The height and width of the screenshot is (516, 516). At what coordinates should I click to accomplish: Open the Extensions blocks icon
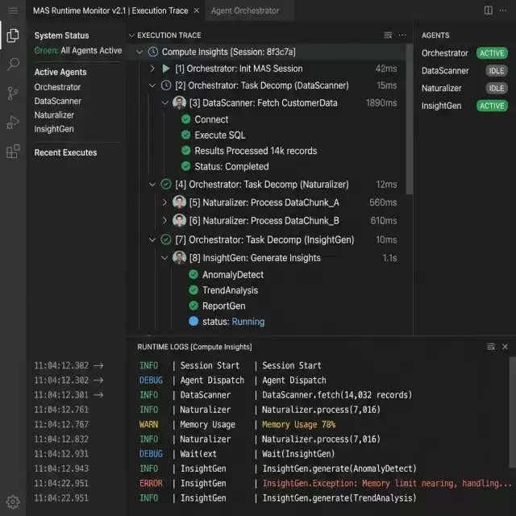tap(13, 152)
